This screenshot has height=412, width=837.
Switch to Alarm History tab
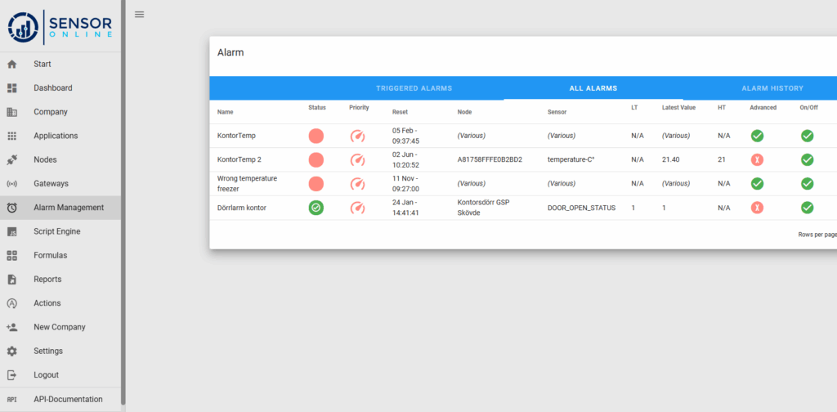tap(772, 88)
